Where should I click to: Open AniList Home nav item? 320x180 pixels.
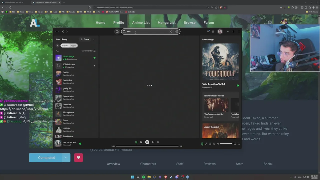point(100,22)
